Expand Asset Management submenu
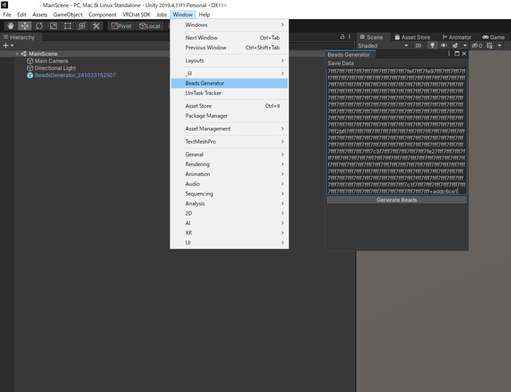This screenshot has height=392, width=511. (230, 129)
